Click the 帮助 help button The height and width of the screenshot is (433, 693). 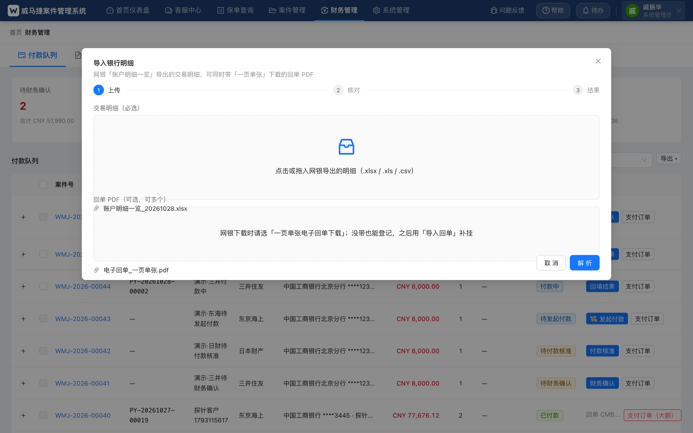(x=553, y=11)
